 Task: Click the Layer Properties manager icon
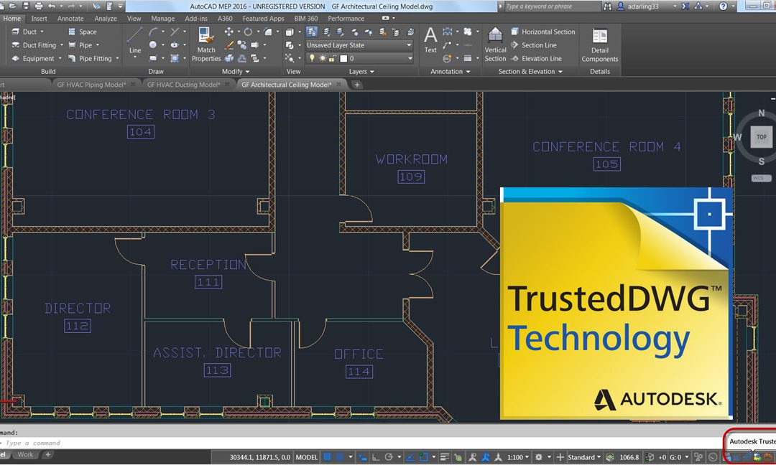click(311, 32)
